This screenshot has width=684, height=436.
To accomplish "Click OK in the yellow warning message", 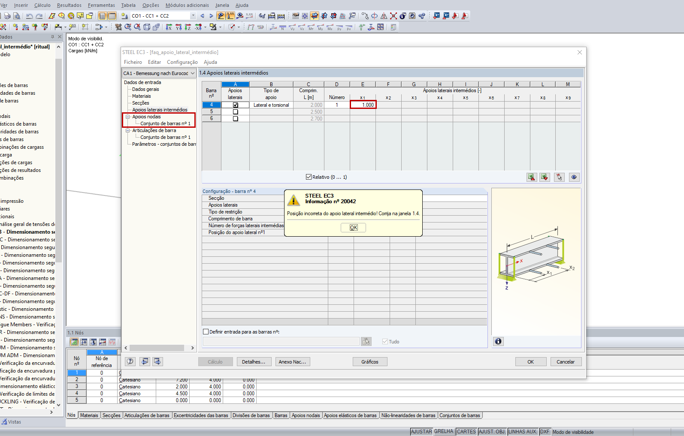I will (353, 227).
